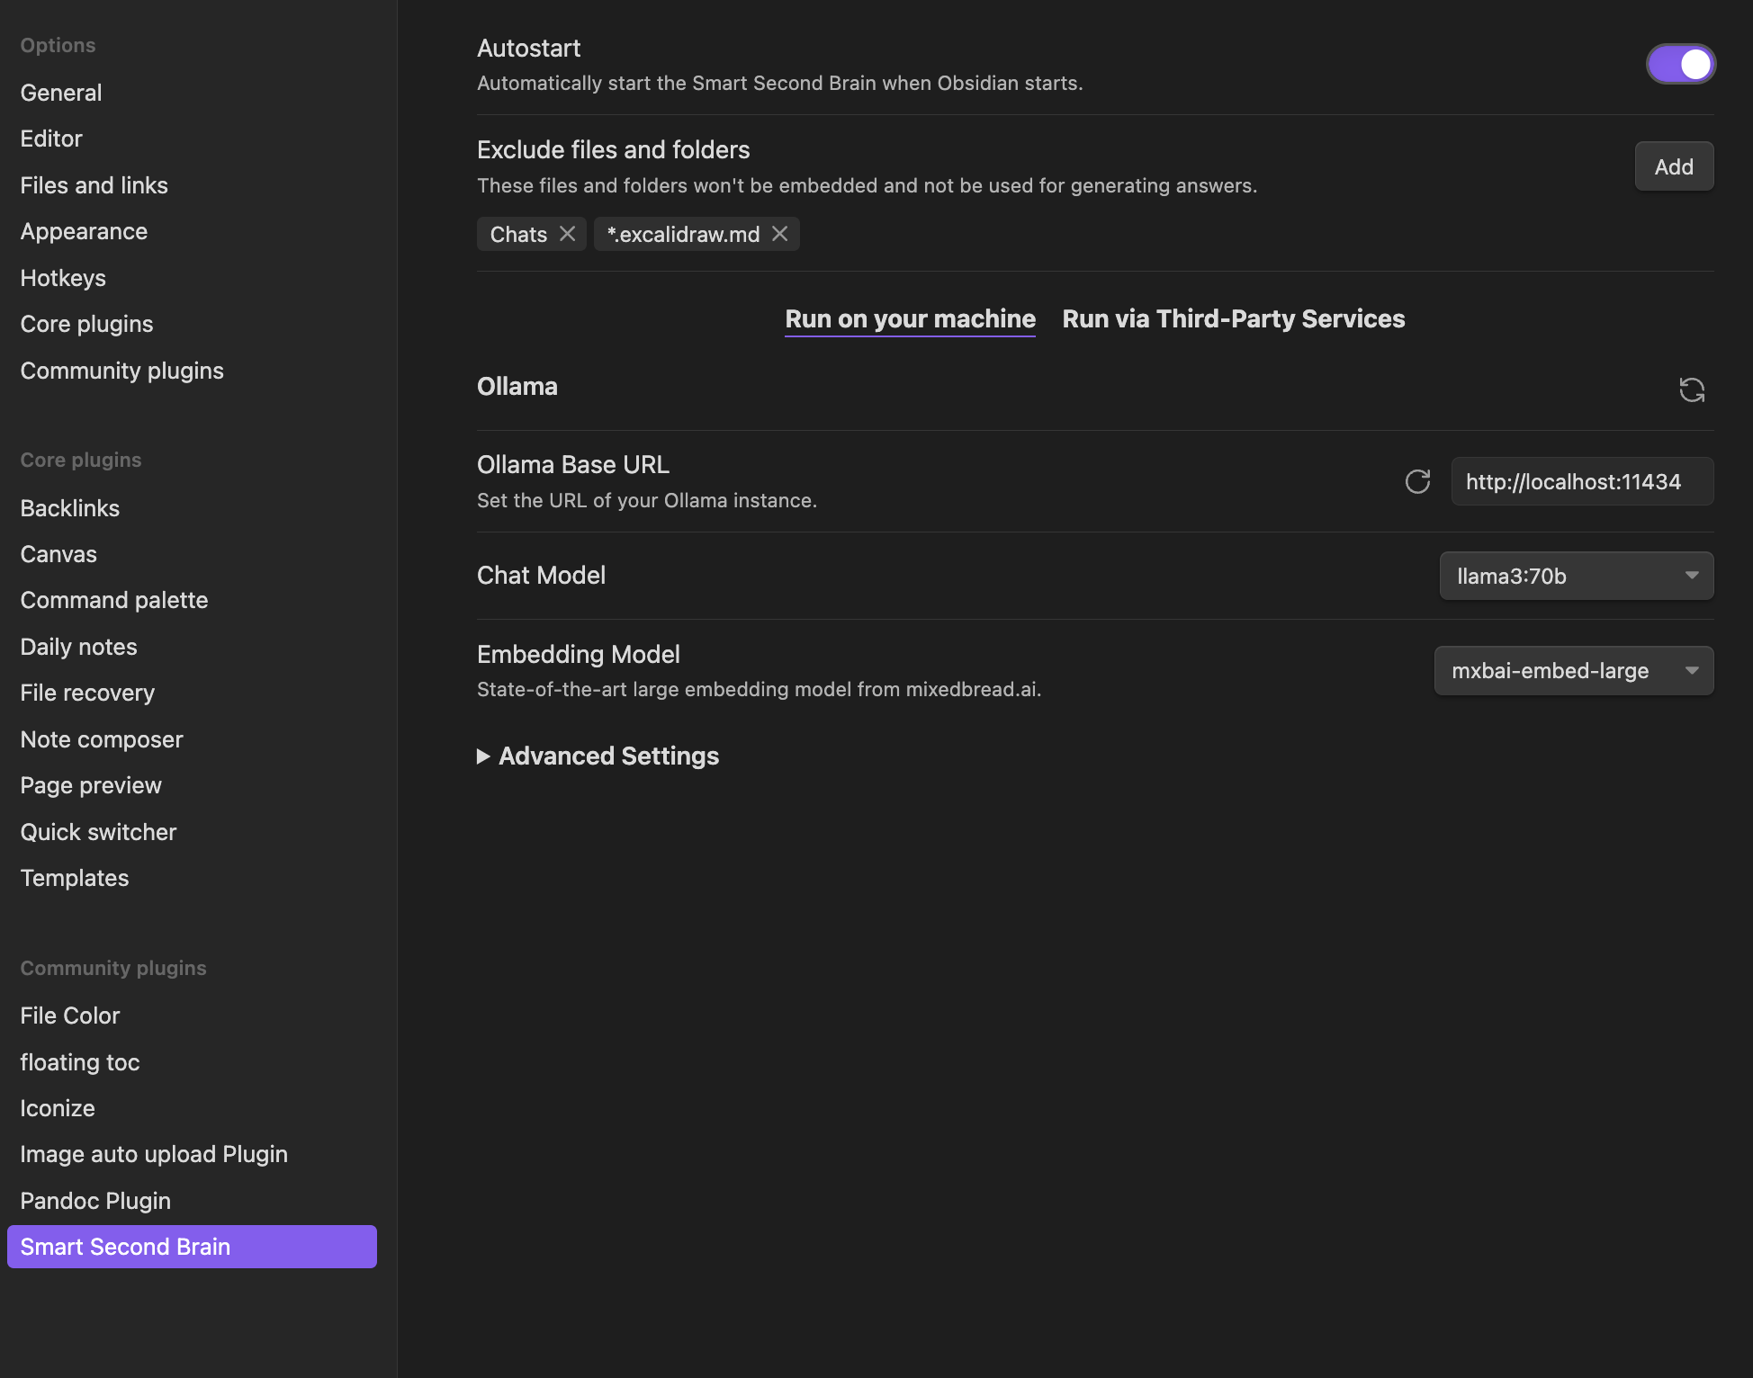This screenshot has height=1378, width=1753.
Task: Open the Templates core plugin settings
Action: 74,878
